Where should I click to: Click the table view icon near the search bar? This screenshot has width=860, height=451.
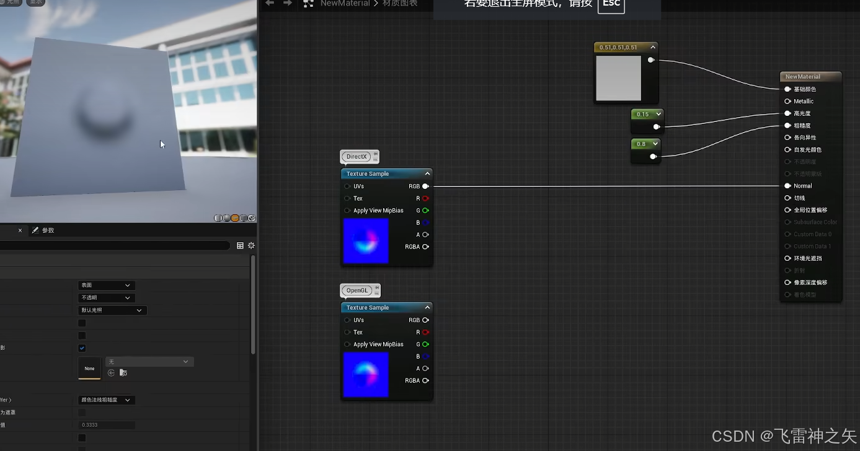[x=240, y=245]
